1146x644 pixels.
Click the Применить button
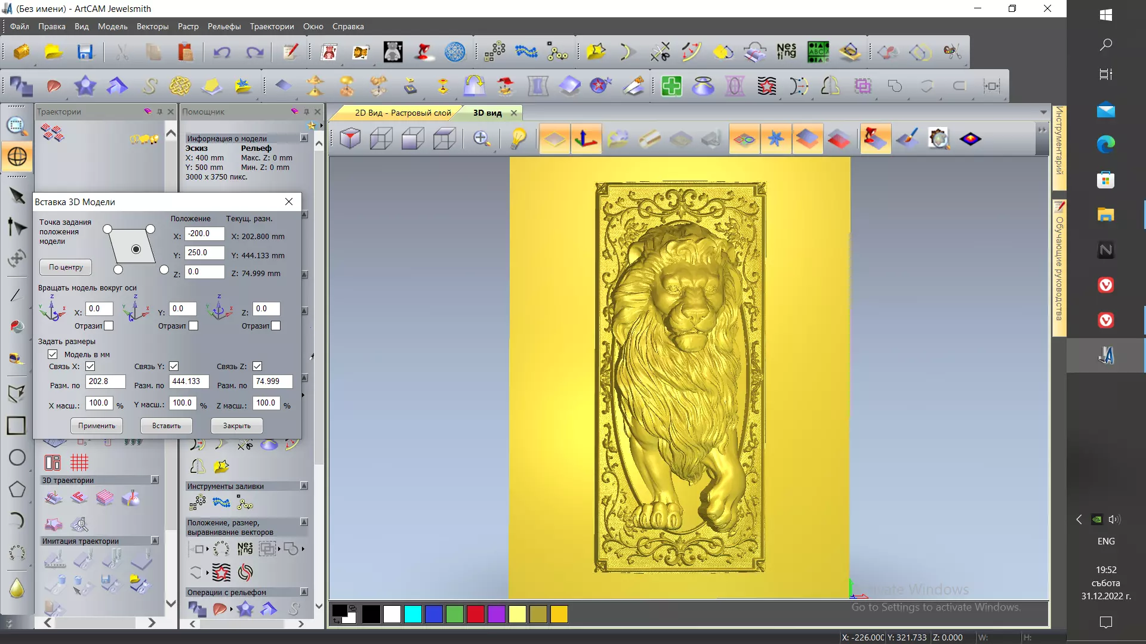point(97,426)
